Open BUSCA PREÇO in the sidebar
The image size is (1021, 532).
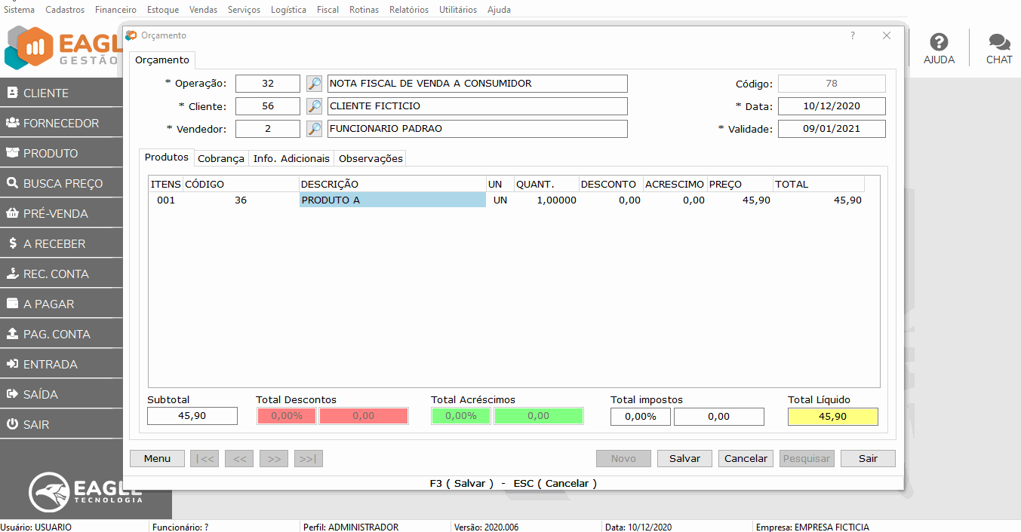click(x=62, y=183)
